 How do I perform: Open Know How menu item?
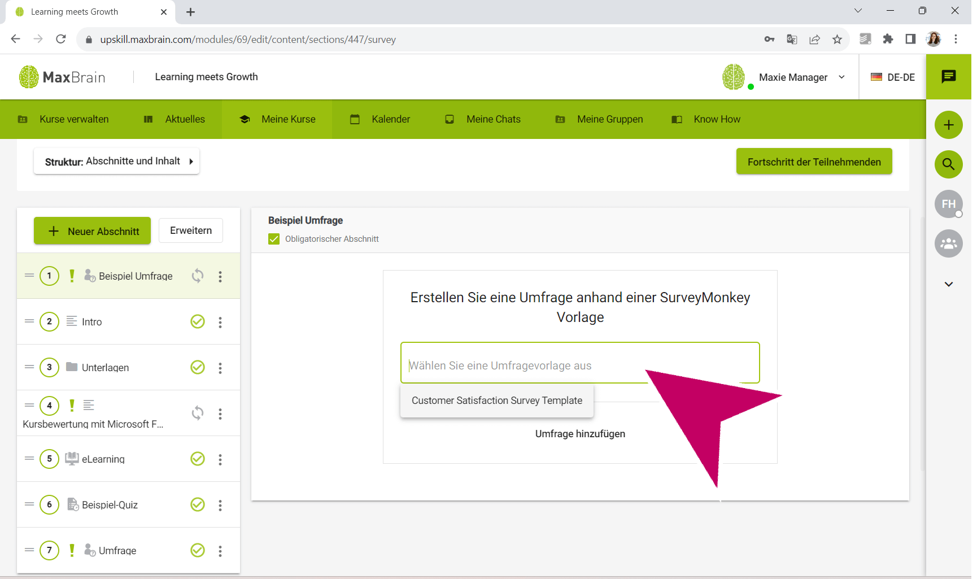click(706, 119)
